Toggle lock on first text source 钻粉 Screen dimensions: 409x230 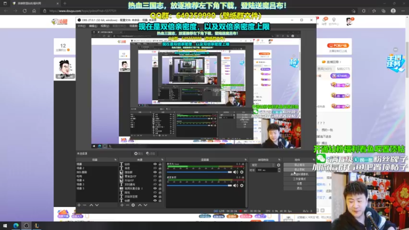click(x=160, y=164)
